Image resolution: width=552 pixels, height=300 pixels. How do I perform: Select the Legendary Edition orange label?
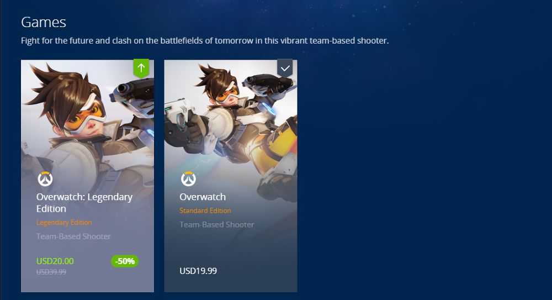point(64,223)
